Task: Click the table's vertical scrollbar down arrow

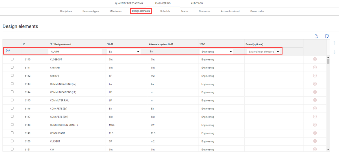Action: point(328,149)
